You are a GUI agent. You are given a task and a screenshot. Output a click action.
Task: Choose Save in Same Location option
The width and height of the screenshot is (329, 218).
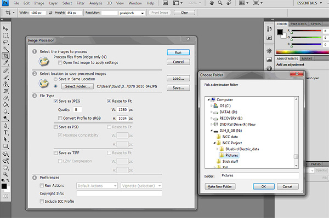(x=55, y=79)
